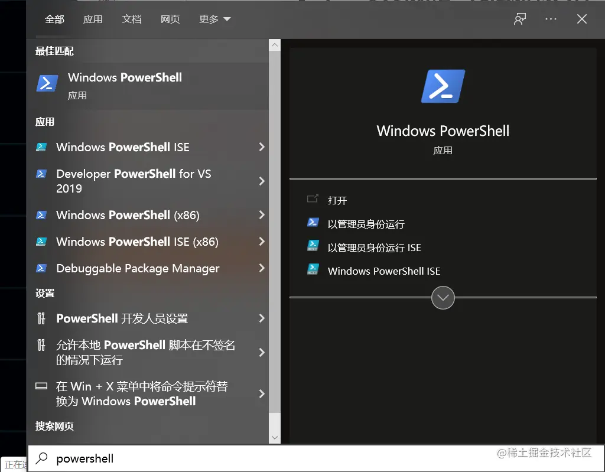
Task: Expand Developer PowerShell for VS 2019 chevron
Action: click(262, 181)
